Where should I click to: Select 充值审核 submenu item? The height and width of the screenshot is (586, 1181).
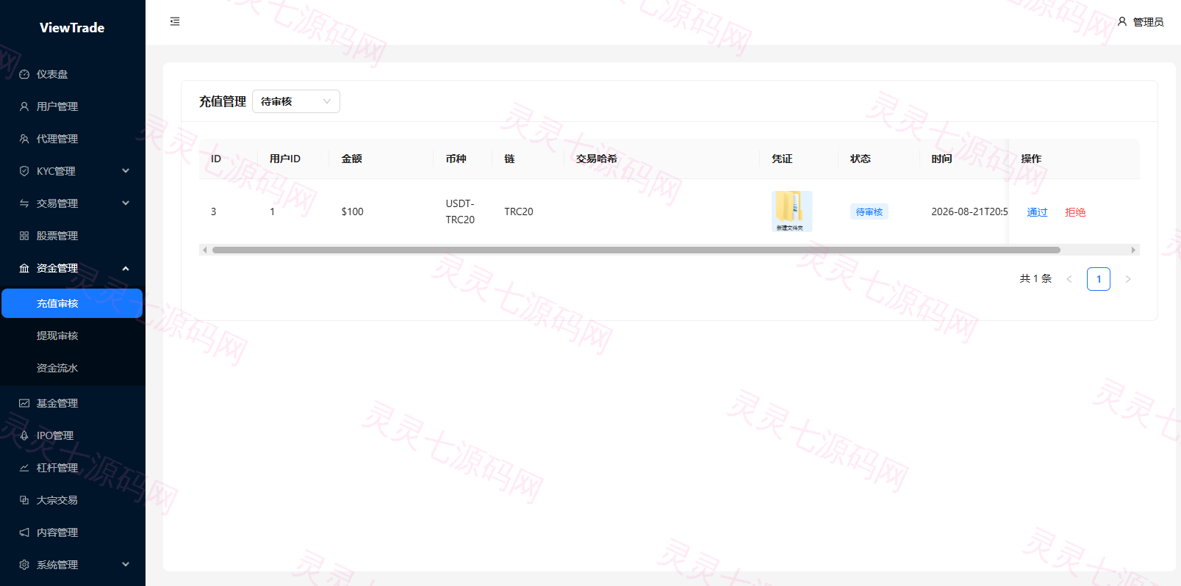[72, 303]
